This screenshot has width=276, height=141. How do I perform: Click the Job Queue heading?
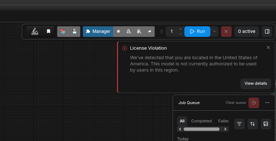click(189, 103)
